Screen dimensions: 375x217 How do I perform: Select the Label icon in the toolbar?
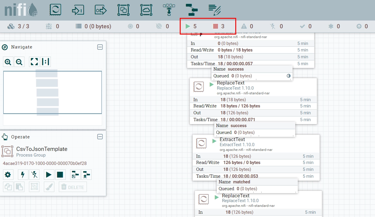tap(214, 10)
